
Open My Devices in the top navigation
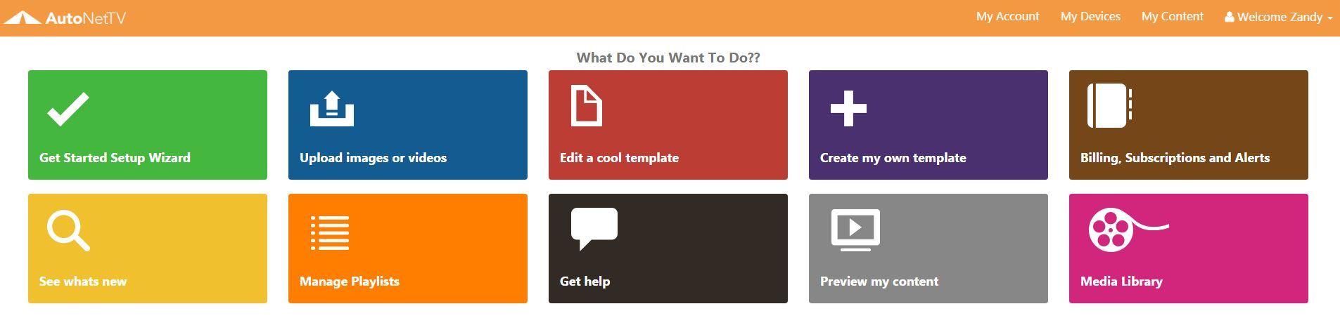pos(1090,16)
